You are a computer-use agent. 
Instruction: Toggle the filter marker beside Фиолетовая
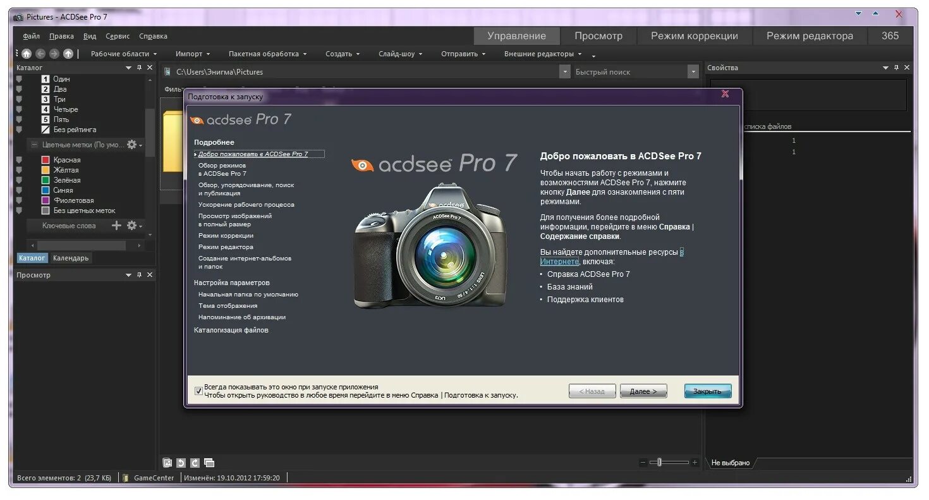tap(20, 200)
